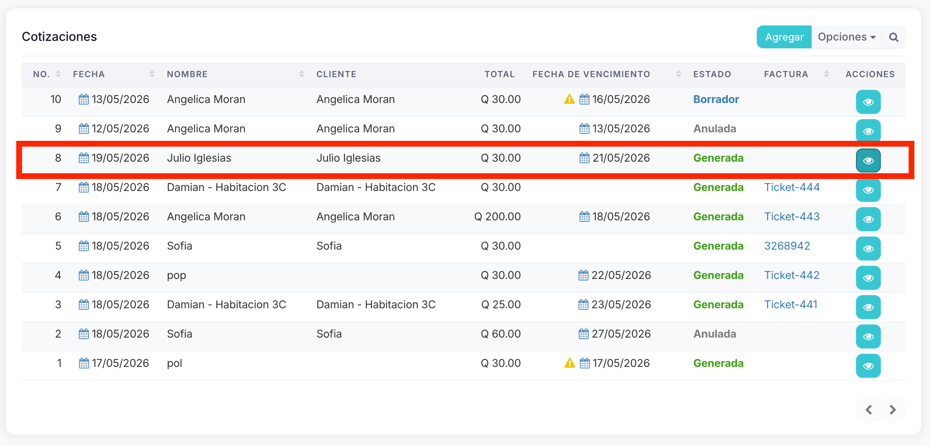Open invoice link 3268942
The image size is (931, 446).
point(787,246)
